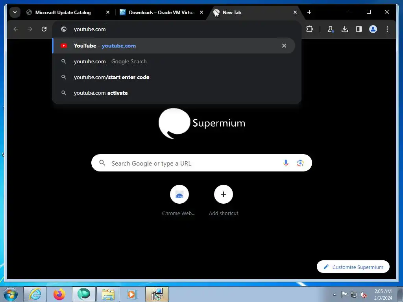Show hidden tray icons arrow
403x302 pixels.
pos(335,295)
